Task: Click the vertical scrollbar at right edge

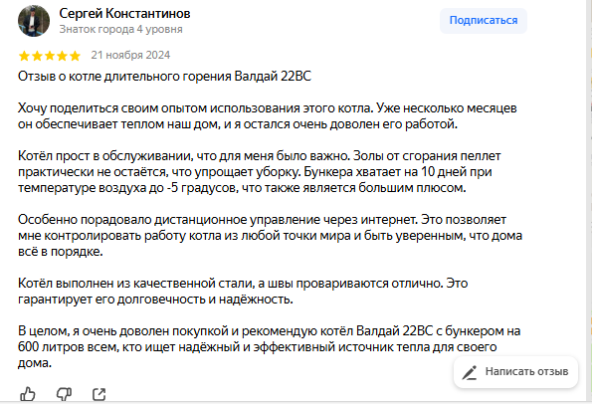Action: [588, 200]
